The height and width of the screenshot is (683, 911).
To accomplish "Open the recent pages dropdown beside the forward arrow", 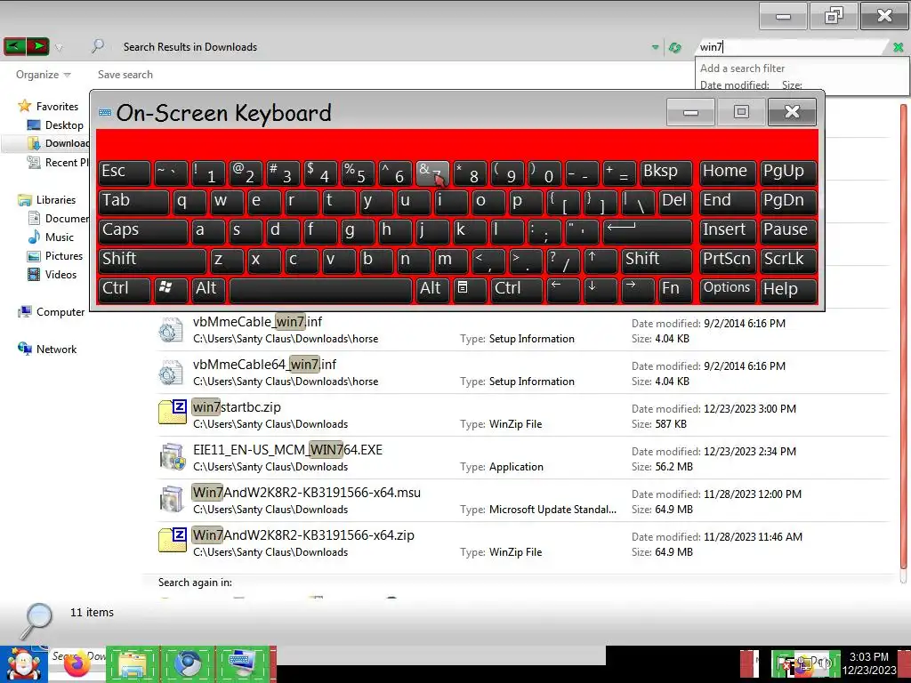I will [59, 48].
